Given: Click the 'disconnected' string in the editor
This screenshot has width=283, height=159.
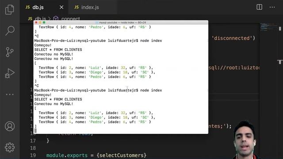Looking at the screenshot, I should [232, 38].
